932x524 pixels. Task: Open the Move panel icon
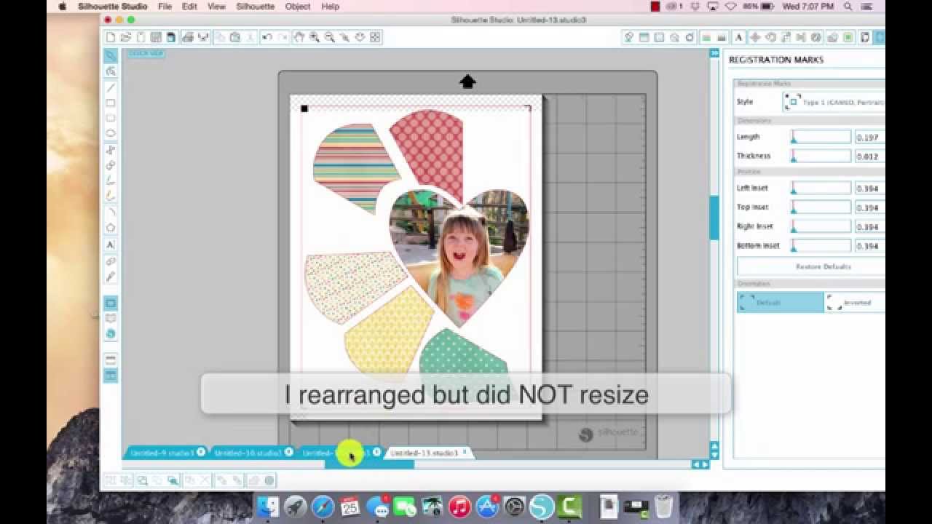[x=754, y=37]
